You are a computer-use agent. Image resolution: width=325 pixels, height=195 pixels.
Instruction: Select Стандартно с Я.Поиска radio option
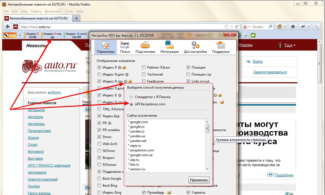click(x=131, y=97)
